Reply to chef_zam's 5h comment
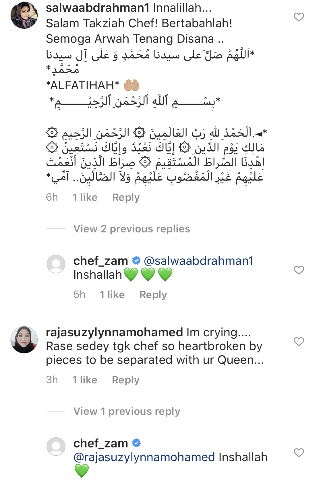323x485 pixels. (x=153, y=295)
